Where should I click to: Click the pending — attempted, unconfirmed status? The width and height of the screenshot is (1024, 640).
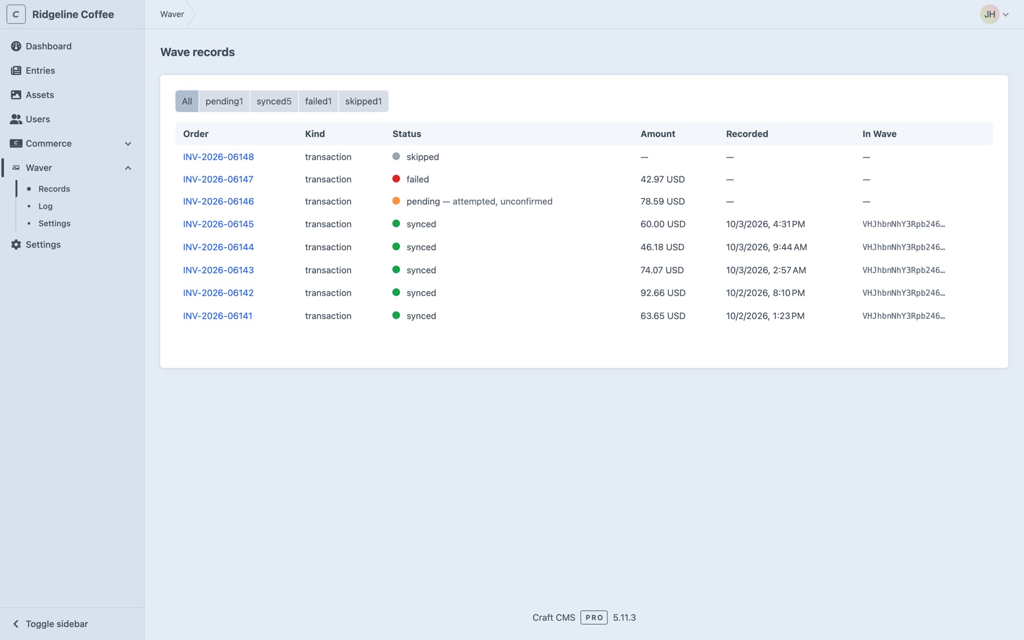click(x=479, y=201)
